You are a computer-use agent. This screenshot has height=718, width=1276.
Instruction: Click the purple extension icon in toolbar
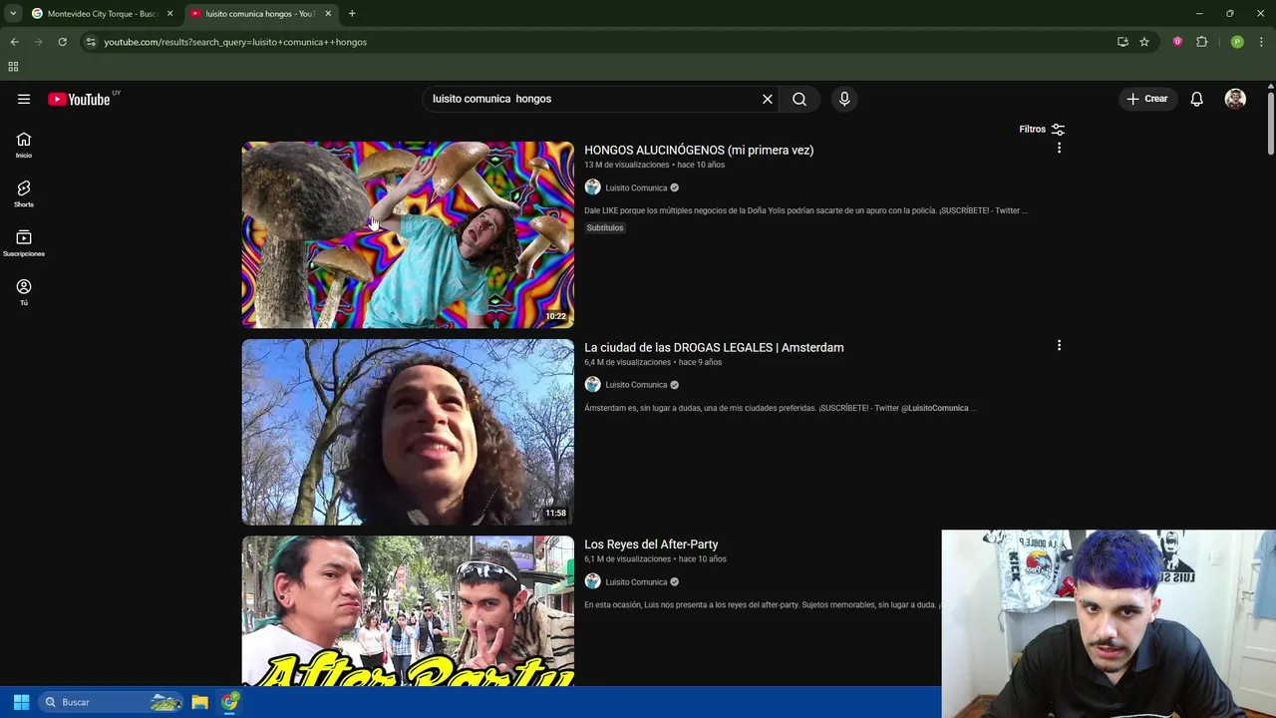(1177, 42)
